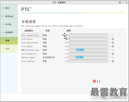Select the Creo Distributed row name

[31, 43]
